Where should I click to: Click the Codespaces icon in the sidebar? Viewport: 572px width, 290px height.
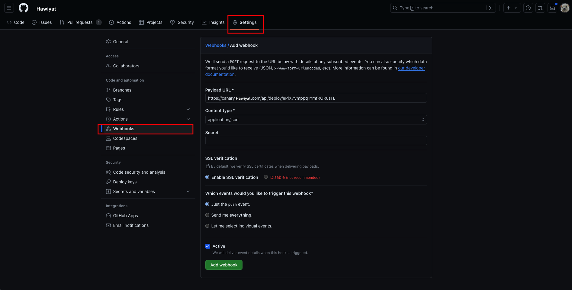pos(108,138)
